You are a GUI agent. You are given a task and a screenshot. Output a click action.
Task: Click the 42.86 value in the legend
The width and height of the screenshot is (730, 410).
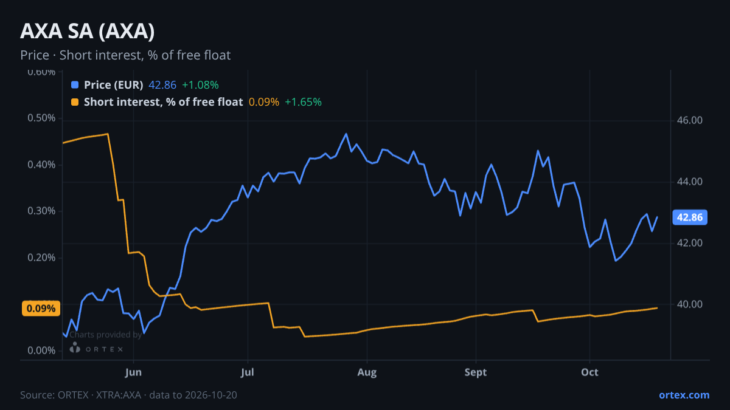[162, 85]
